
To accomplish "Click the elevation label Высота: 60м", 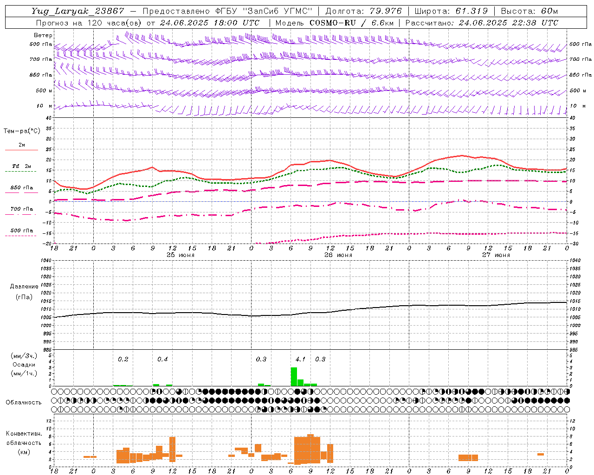I will point(529,11).
